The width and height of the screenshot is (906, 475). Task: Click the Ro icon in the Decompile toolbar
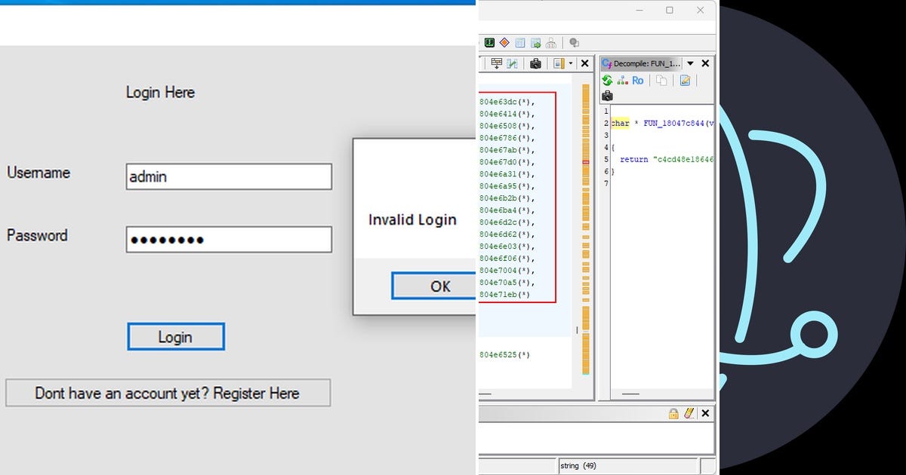point(638,81)
